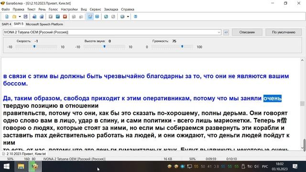Click the last blue toolbar icon

tap(135, 17)
